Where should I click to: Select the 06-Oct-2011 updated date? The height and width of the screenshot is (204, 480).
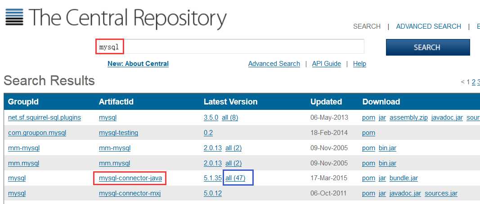point(328,193)
